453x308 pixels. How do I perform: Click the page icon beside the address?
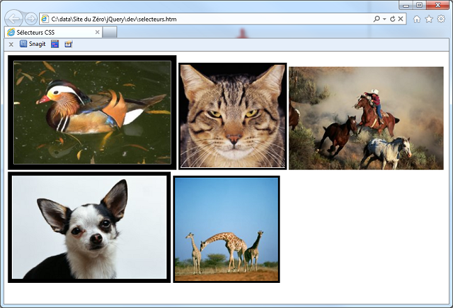(x=45, y=19)
